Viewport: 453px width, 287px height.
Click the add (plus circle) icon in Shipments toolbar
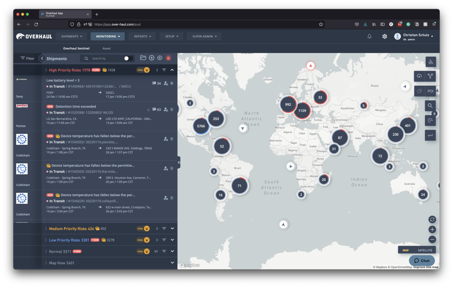tap(152, 58)
